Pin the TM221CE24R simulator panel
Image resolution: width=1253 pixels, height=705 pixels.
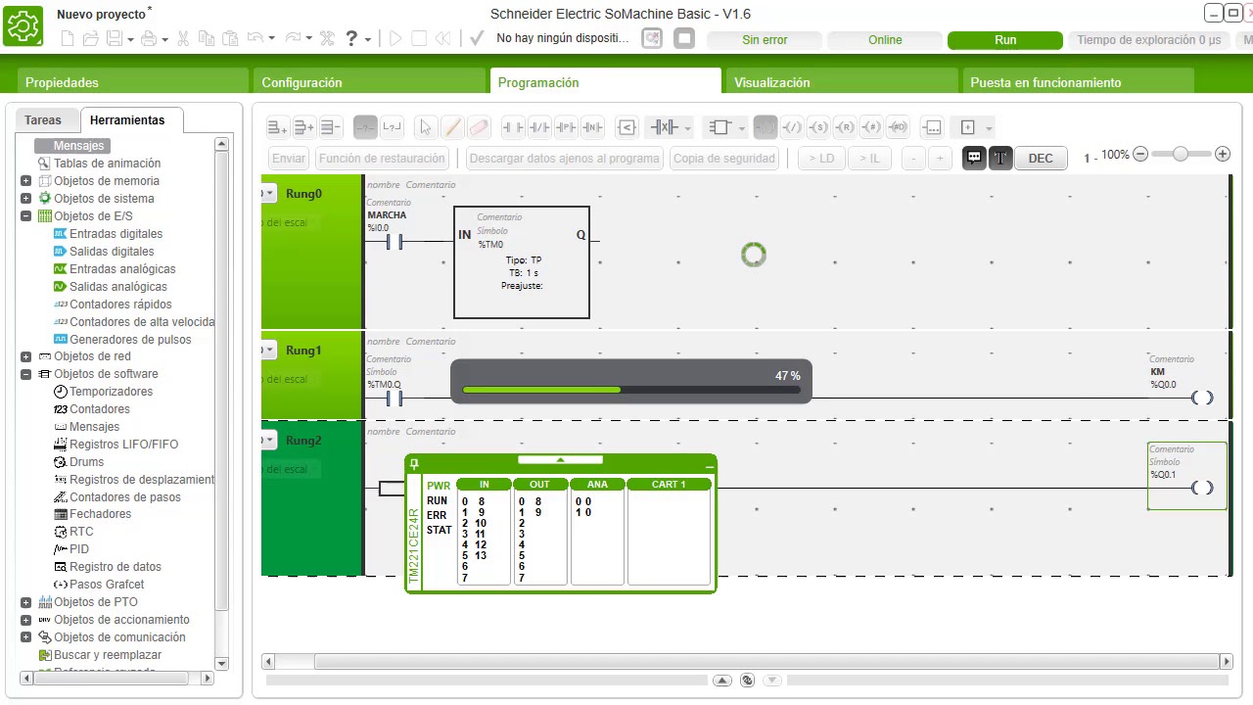414,464
